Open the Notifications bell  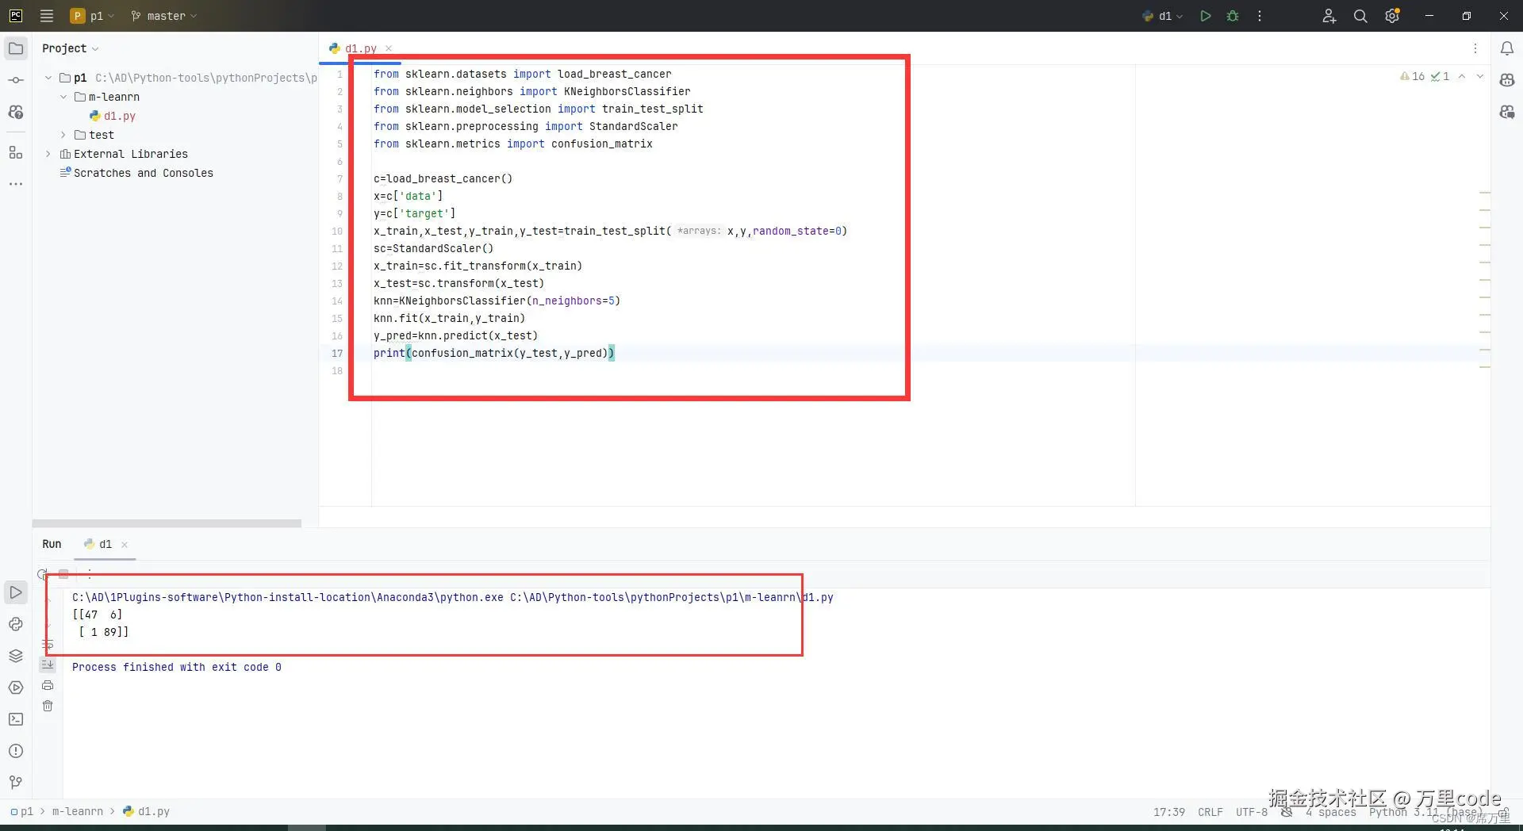pos(1507,48)
